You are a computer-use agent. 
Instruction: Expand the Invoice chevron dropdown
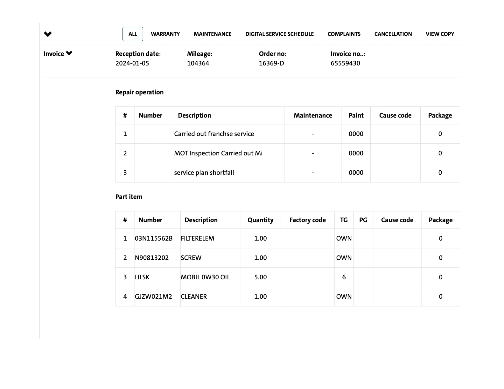pyautogui.click(x=69, y=53)
